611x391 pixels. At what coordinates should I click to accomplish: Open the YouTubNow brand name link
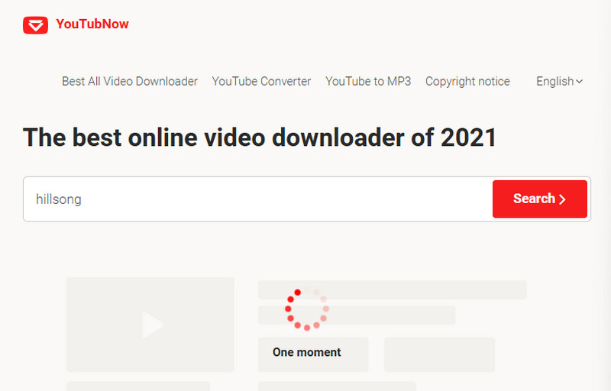[92, 24]
